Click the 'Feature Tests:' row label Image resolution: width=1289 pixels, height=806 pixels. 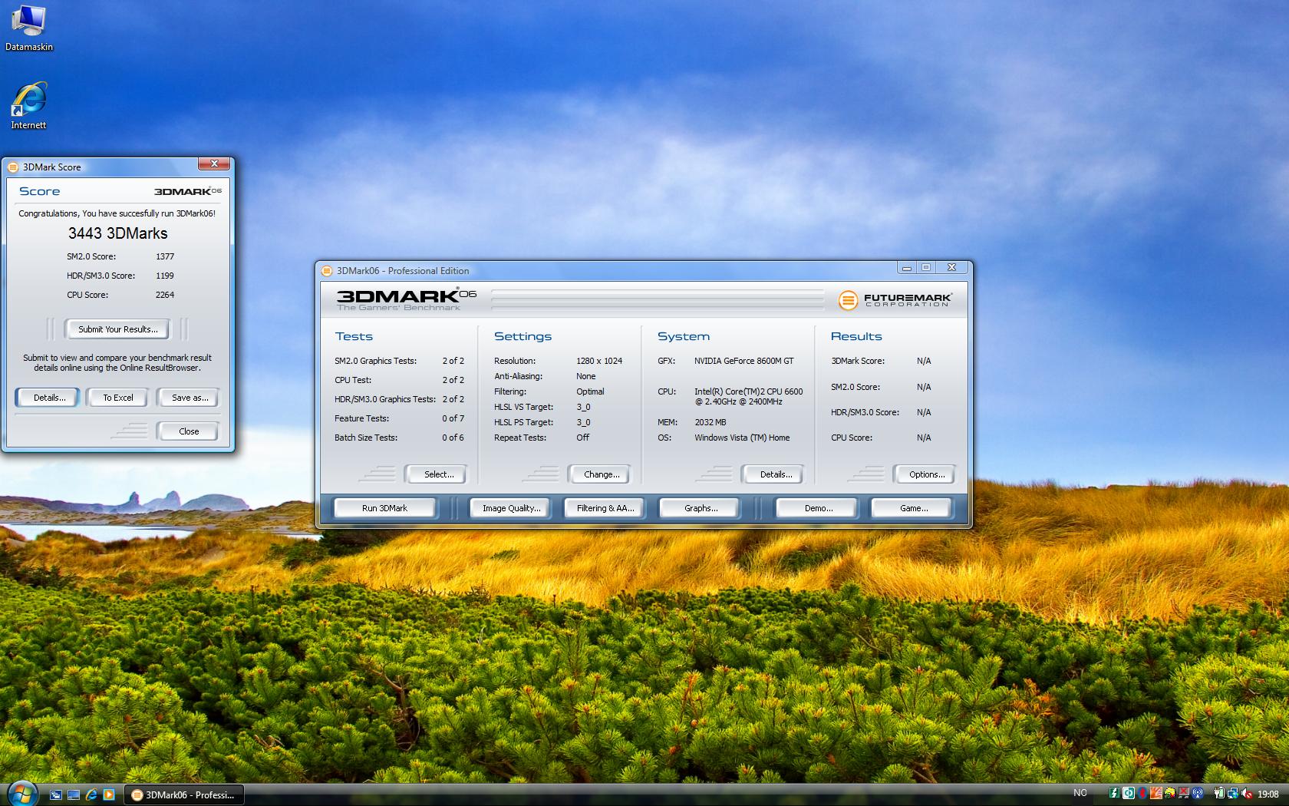(361, 418)
